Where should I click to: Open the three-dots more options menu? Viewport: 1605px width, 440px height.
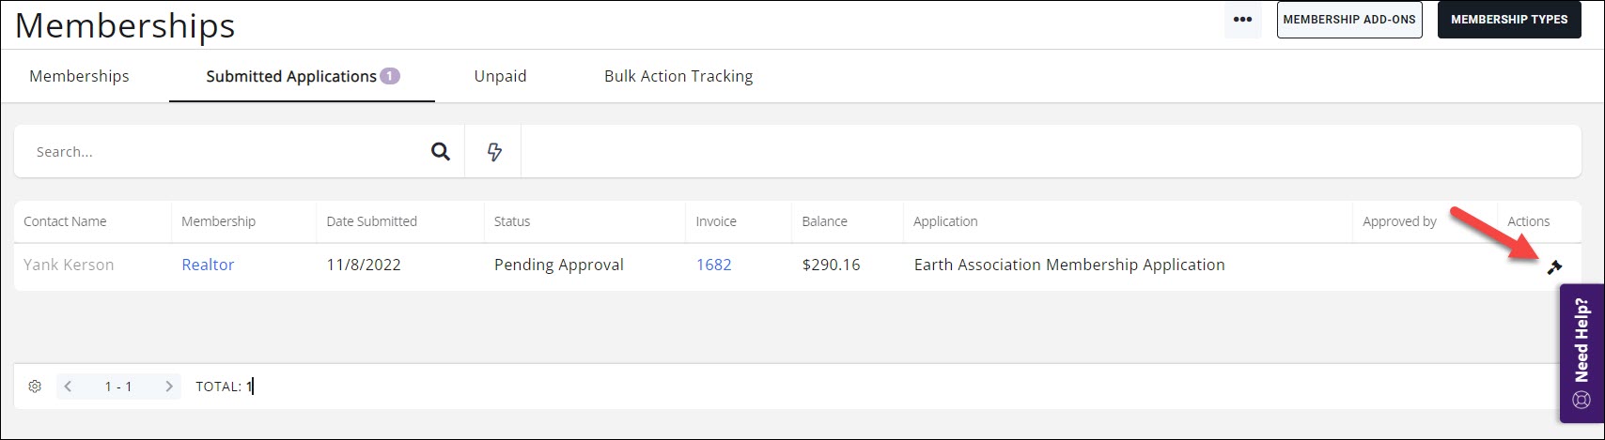[1242, 20]
